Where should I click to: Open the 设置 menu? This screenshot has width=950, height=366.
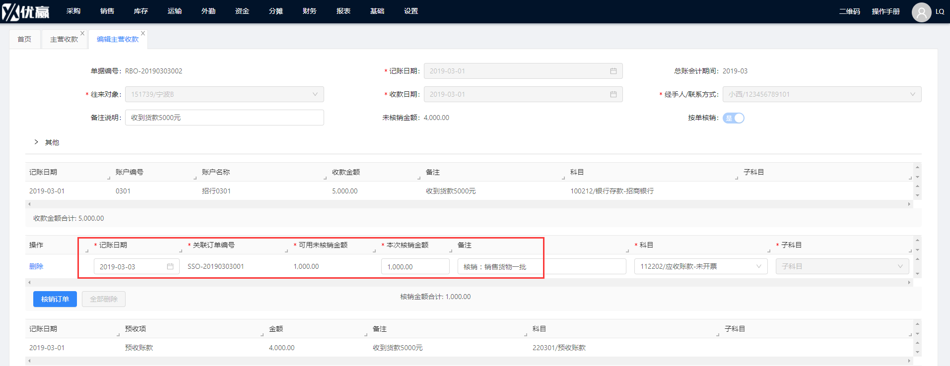coord(411,11)
